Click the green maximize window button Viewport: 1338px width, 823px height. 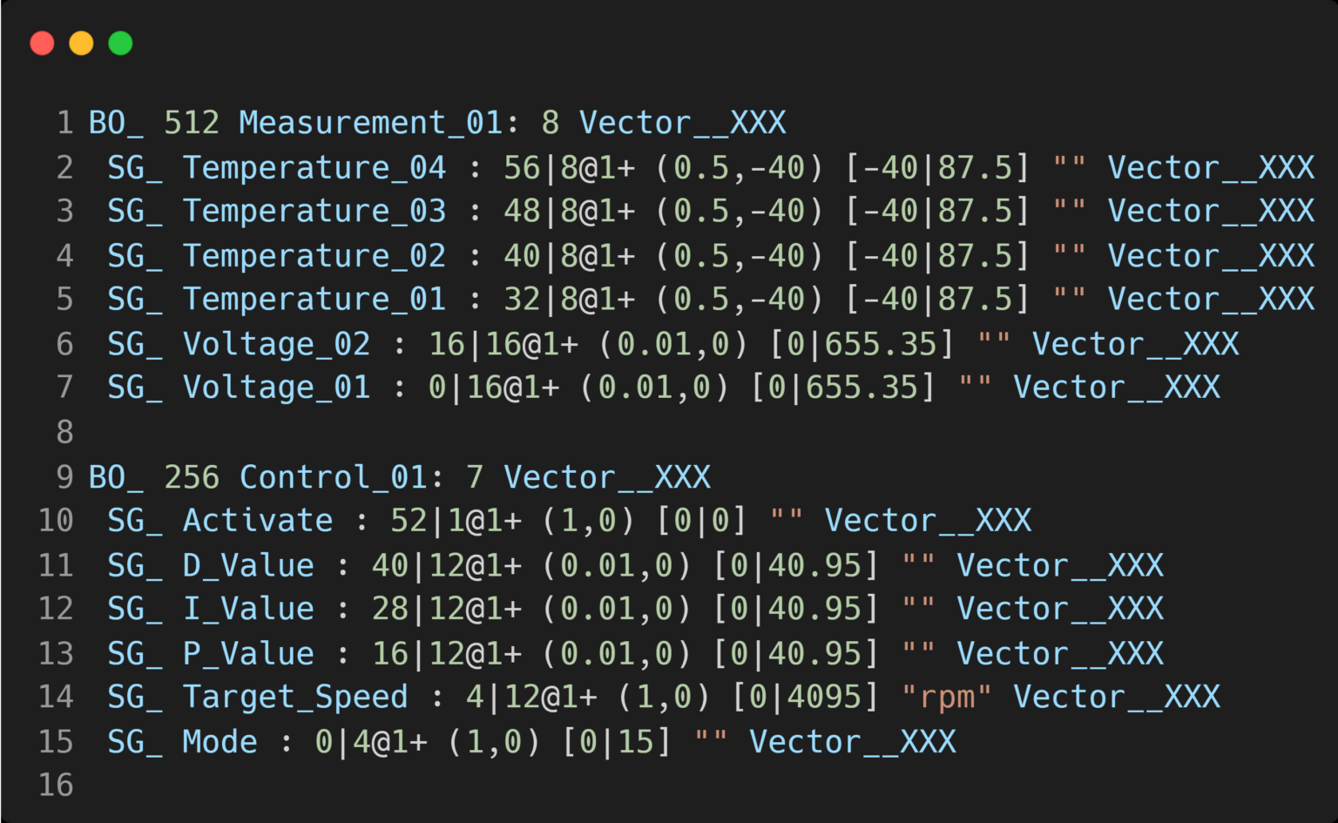tap(120, 44)
